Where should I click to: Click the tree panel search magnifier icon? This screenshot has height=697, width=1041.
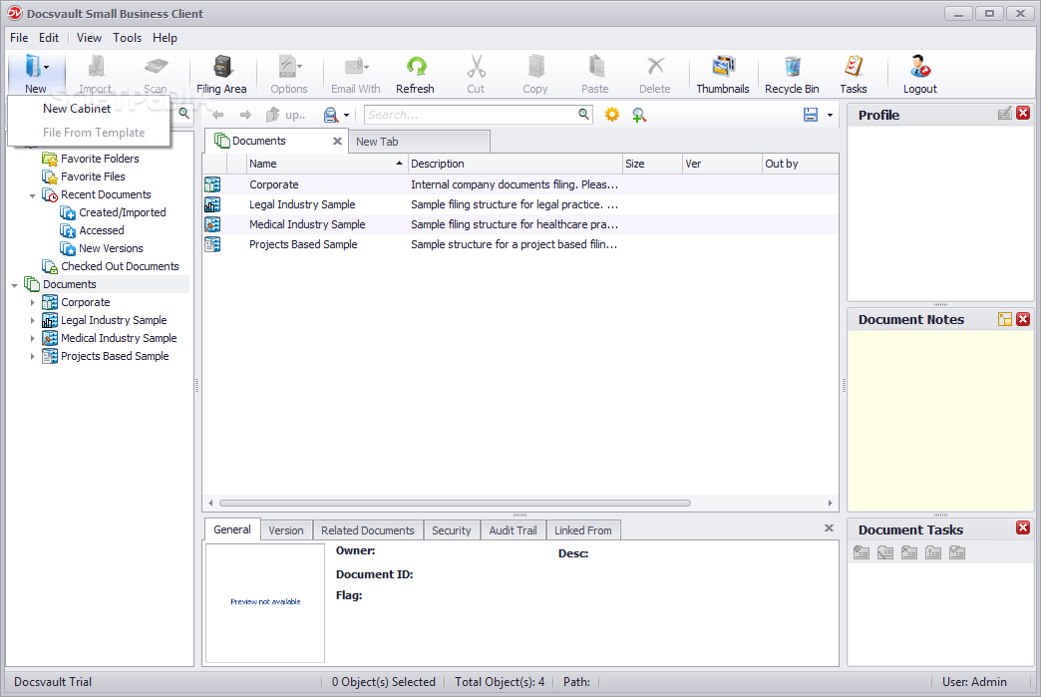tap(183, 114)
